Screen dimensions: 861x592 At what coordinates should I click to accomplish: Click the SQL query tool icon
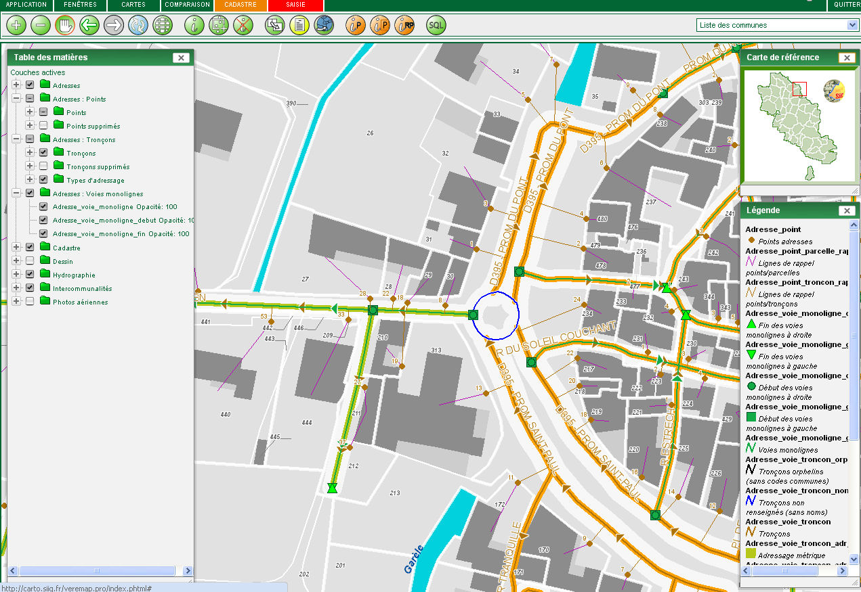(x=436, y=26)
